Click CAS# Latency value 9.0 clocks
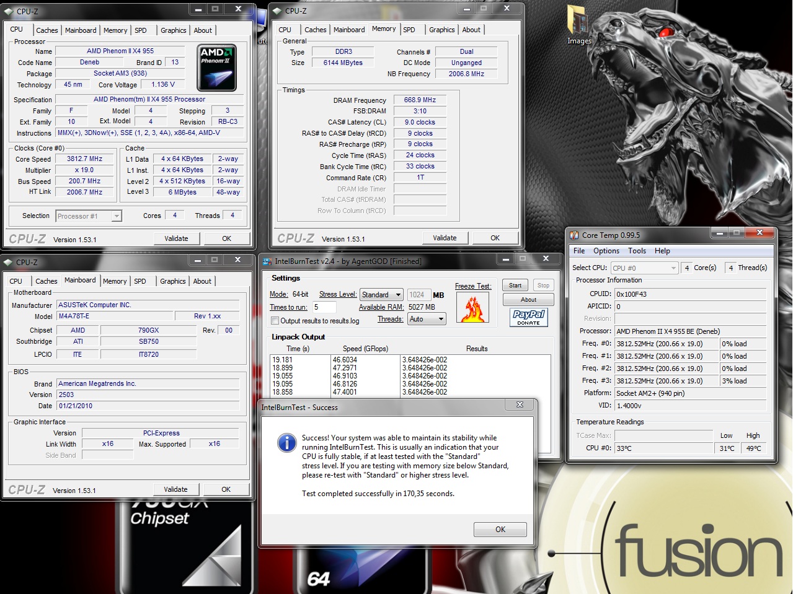 click(420, 123)
